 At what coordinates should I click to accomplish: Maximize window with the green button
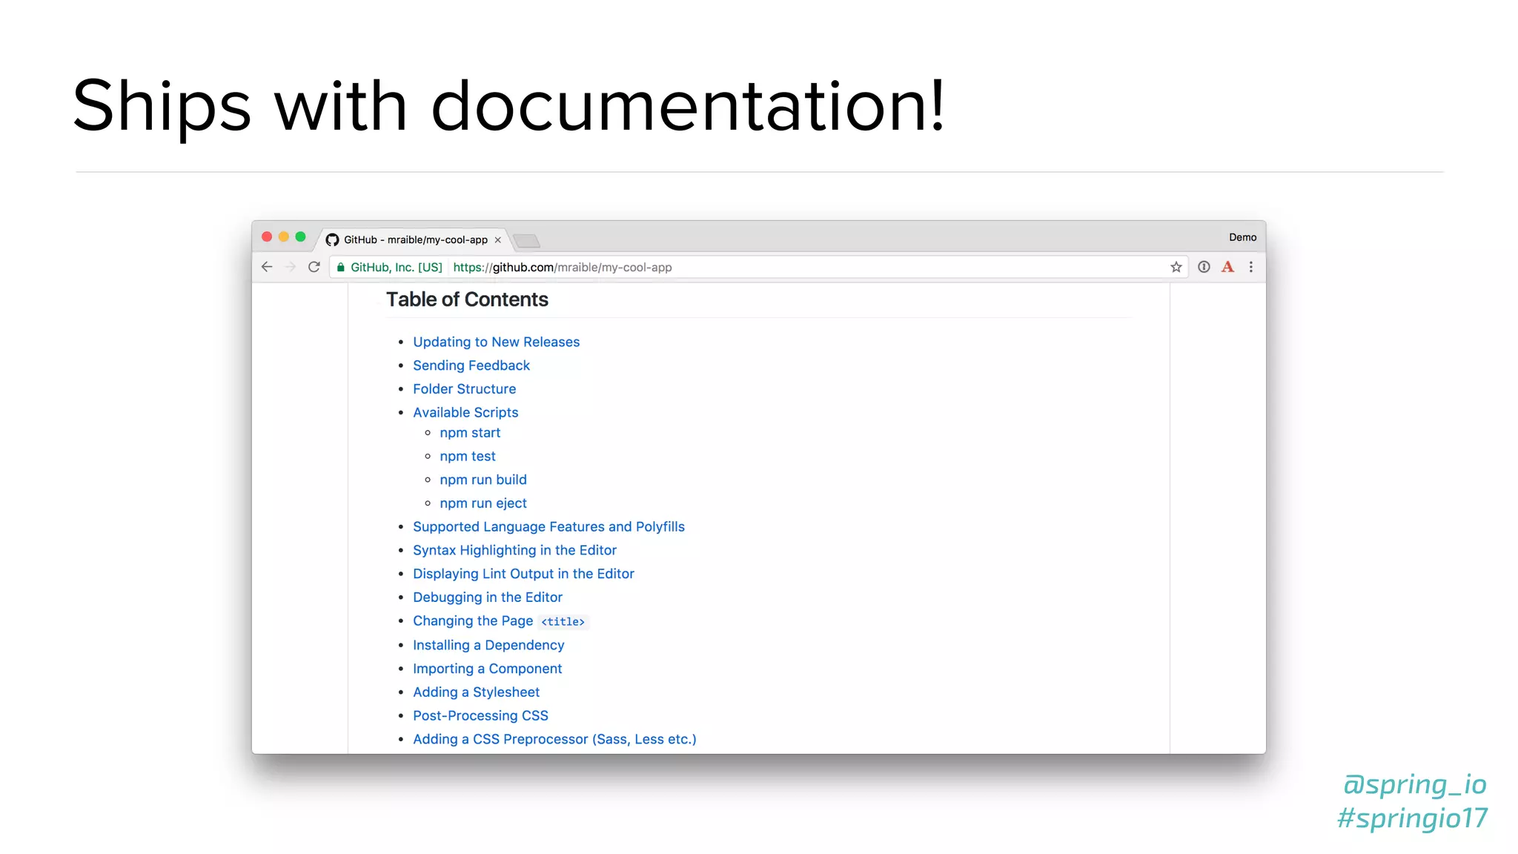(300, 237)
